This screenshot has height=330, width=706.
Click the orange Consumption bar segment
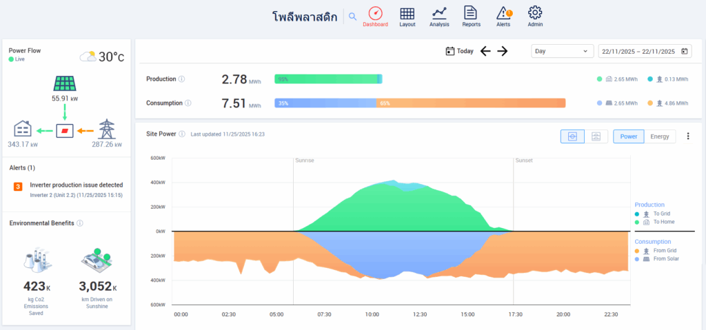pos(470,103)
